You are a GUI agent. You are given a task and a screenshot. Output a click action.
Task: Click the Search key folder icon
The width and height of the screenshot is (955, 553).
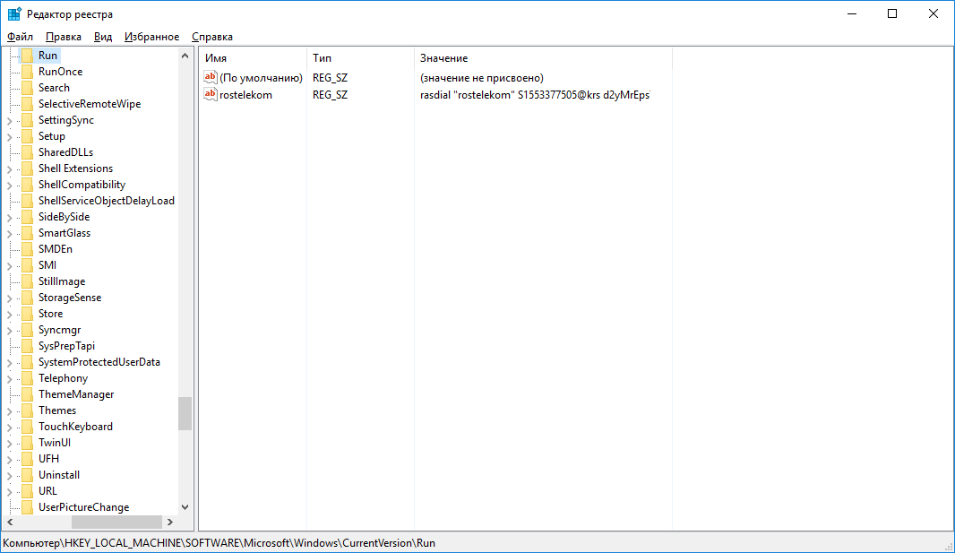point(28,88)
